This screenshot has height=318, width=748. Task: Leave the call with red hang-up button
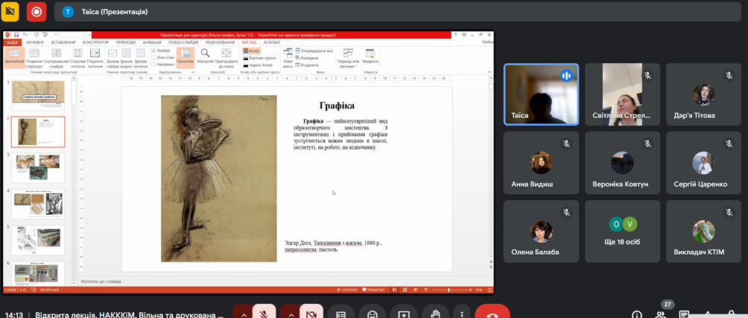coord(492,314)
